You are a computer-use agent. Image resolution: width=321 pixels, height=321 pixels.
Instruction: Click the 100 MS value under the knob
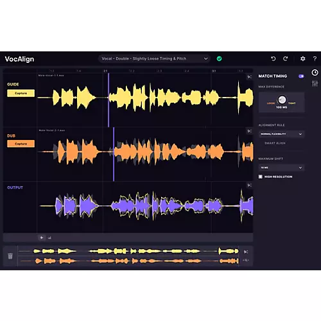(282, 107)
